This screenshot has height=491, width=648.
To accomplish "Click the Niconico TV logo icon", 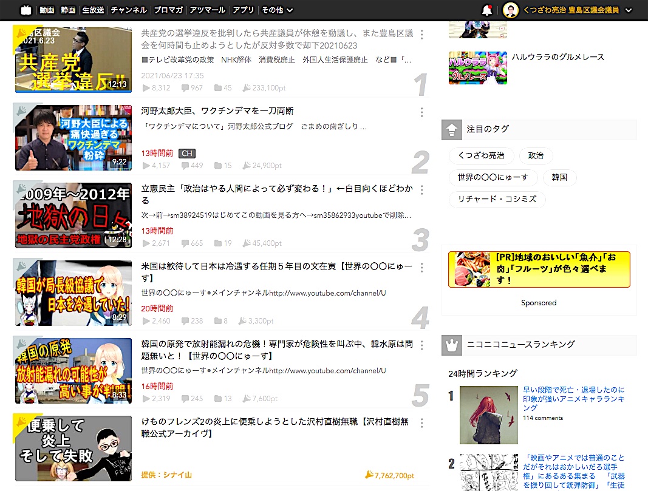I will (x=26, y=10).
